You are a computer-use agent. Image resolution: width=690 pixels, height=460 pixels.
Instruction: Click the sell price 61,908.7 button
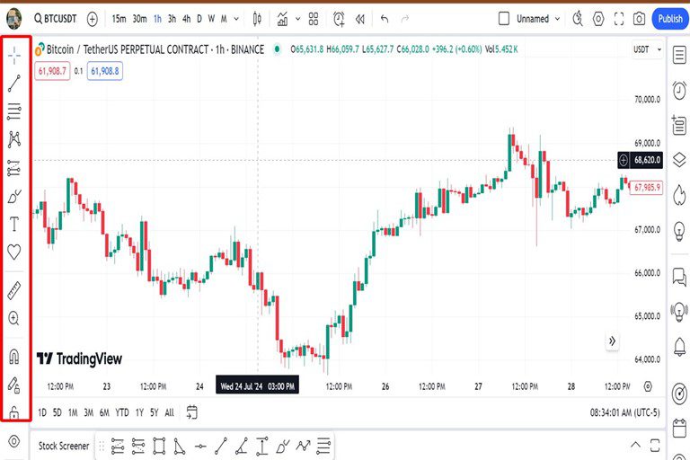coord(52,71)
